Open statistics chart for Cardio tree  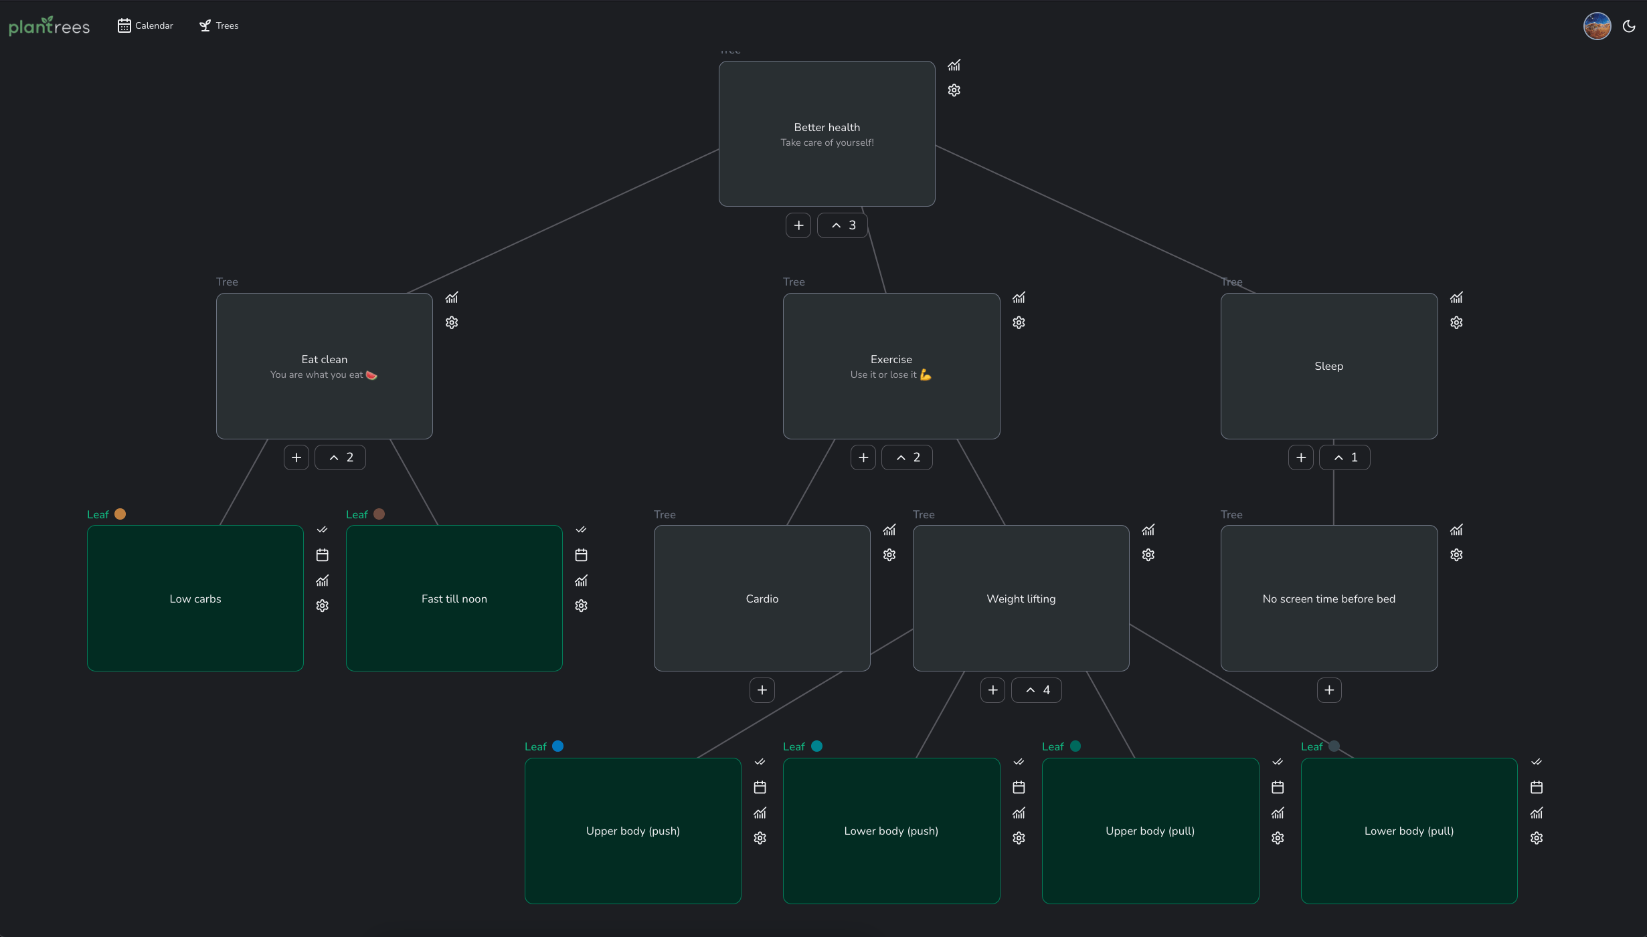[889, 530]
